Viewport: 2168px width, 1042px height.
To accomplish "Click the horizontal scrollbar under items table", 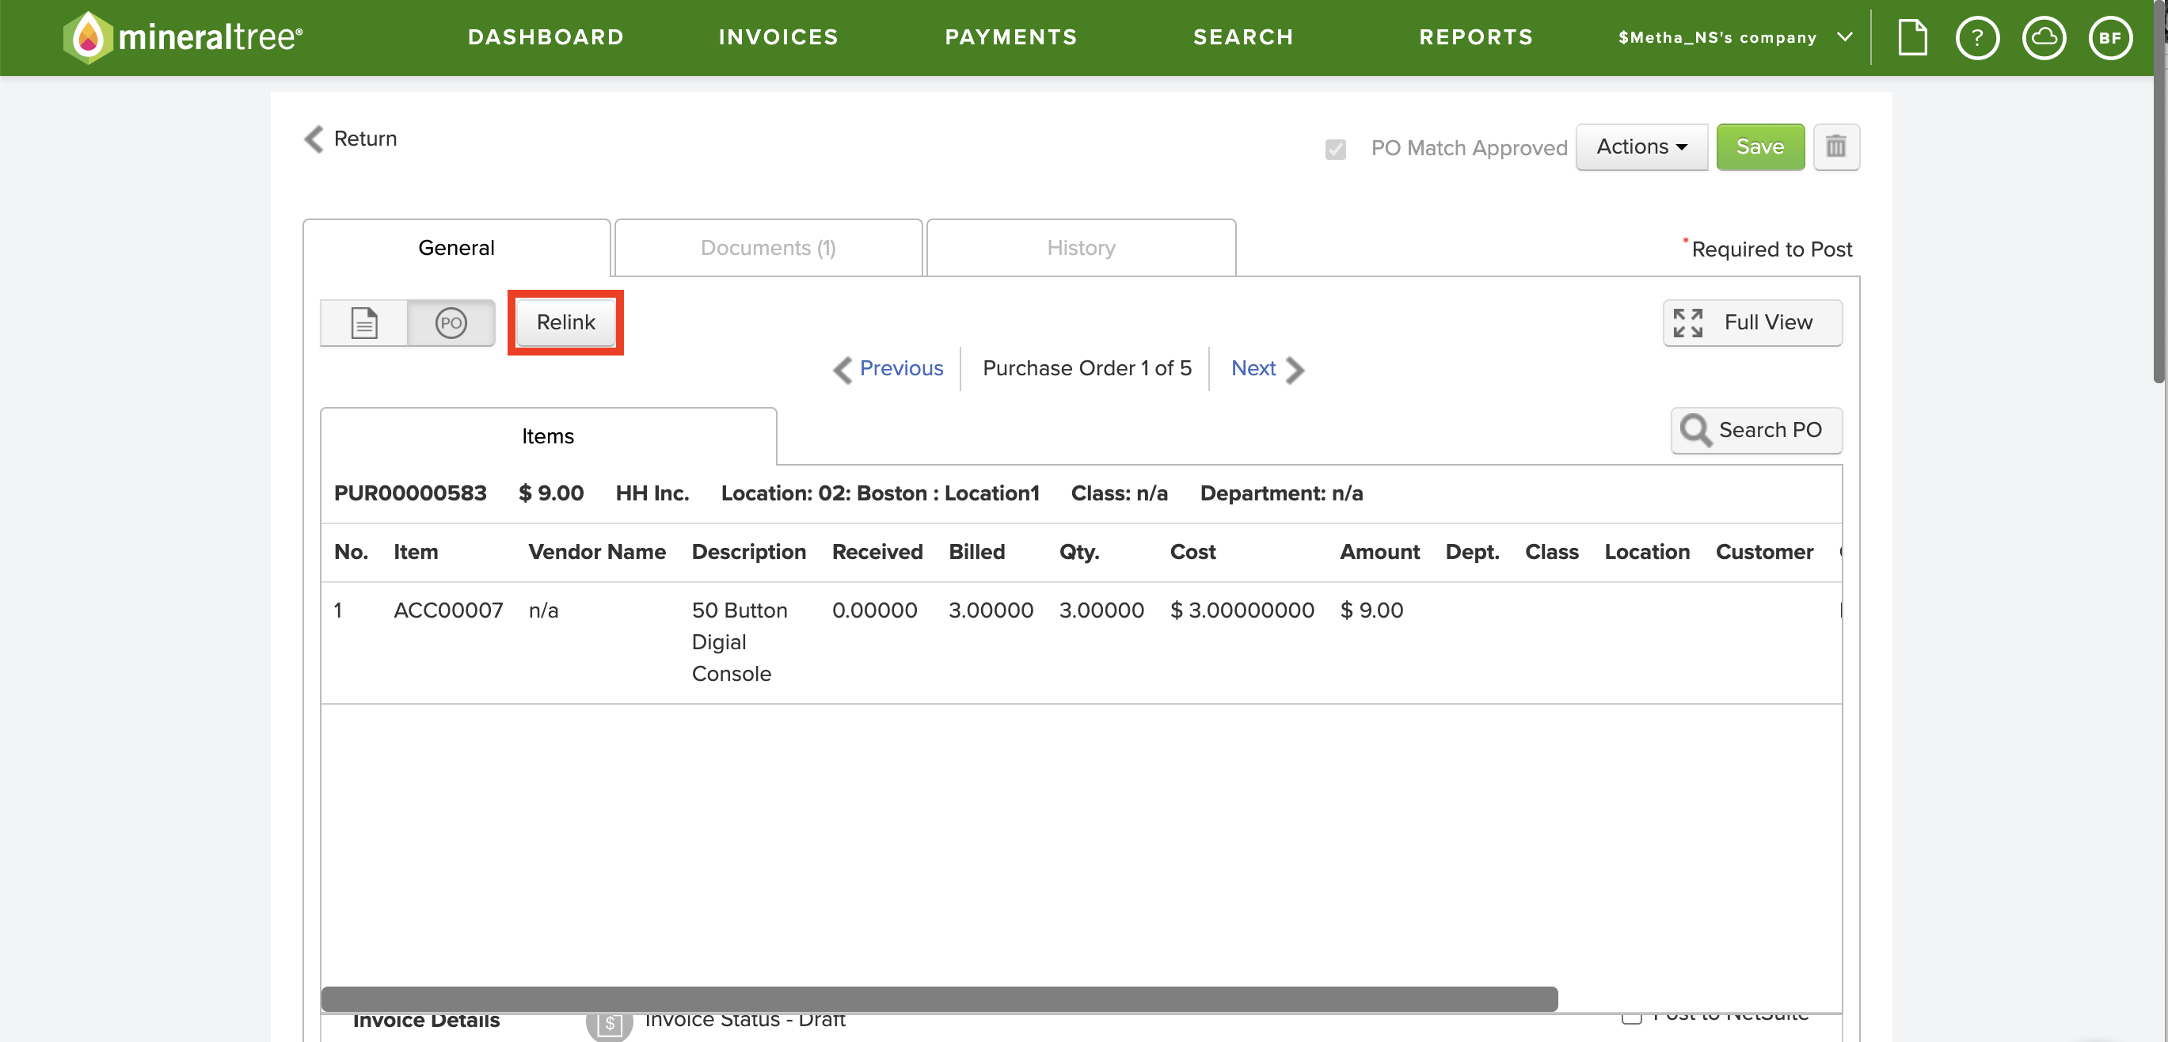I will (x=939, y=998).
